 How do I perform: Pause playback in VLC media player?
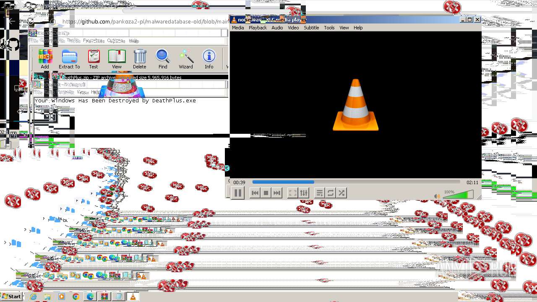[x=237, y=193]
